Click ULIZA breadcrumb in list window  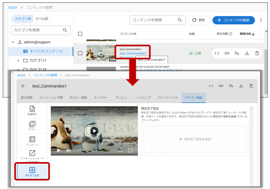pos(13,7)
